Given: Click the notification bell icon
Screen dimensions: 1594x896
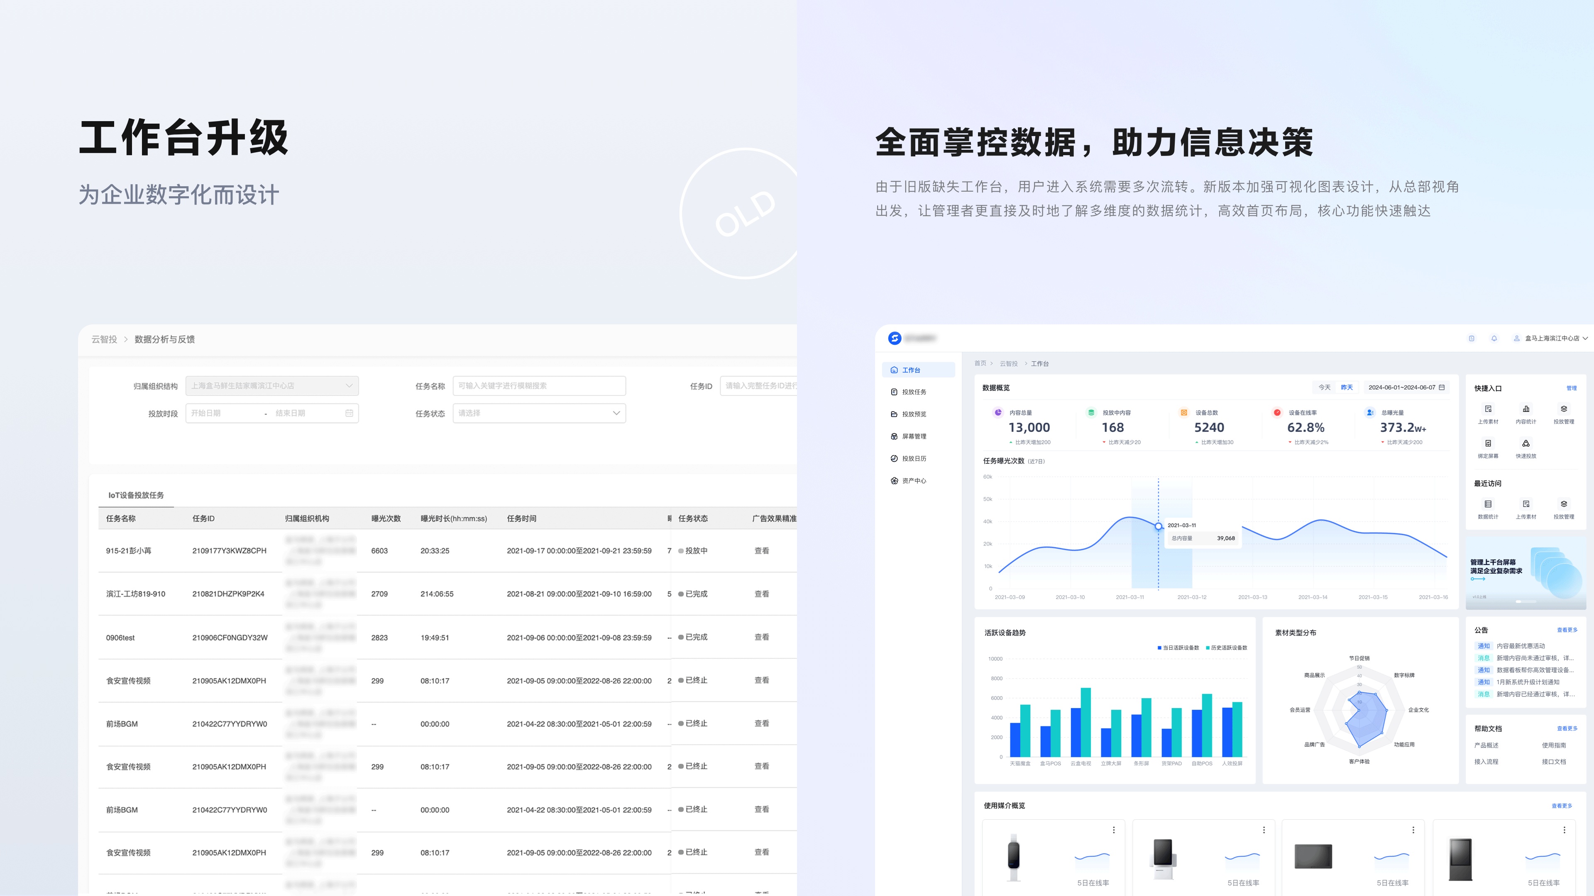Looking at the screenshot, I should click(x=1494, y=338).
